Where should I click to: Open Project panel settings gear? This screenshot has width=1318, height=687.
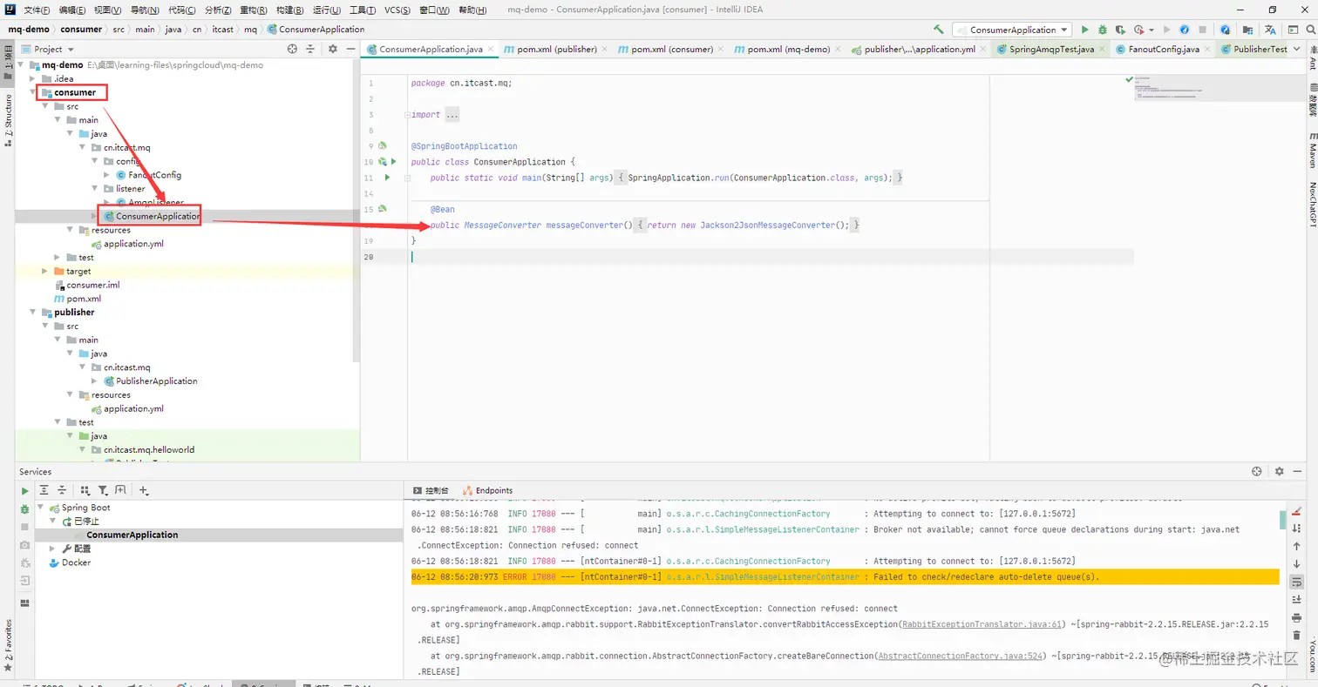click(x=332, y=50)
